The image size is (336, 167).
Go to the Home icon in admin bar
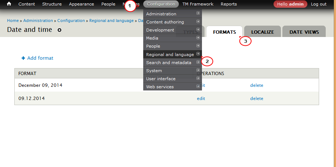tap(9, 4)
